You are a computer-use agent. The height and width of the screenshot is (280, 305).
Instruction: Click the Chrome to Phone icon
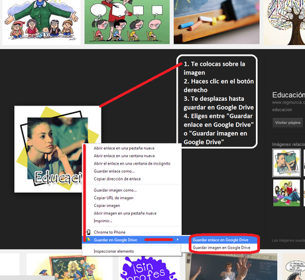click(88, 232)
